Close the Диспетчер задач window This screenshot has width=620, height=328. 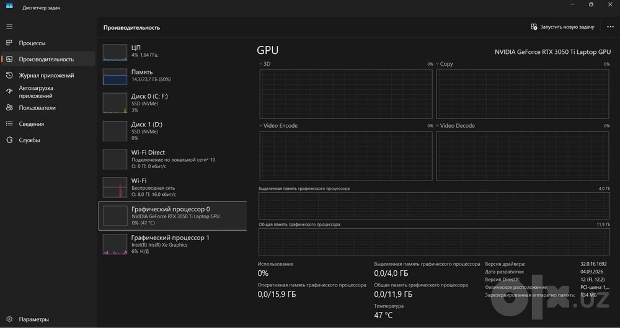click(610, 4)
